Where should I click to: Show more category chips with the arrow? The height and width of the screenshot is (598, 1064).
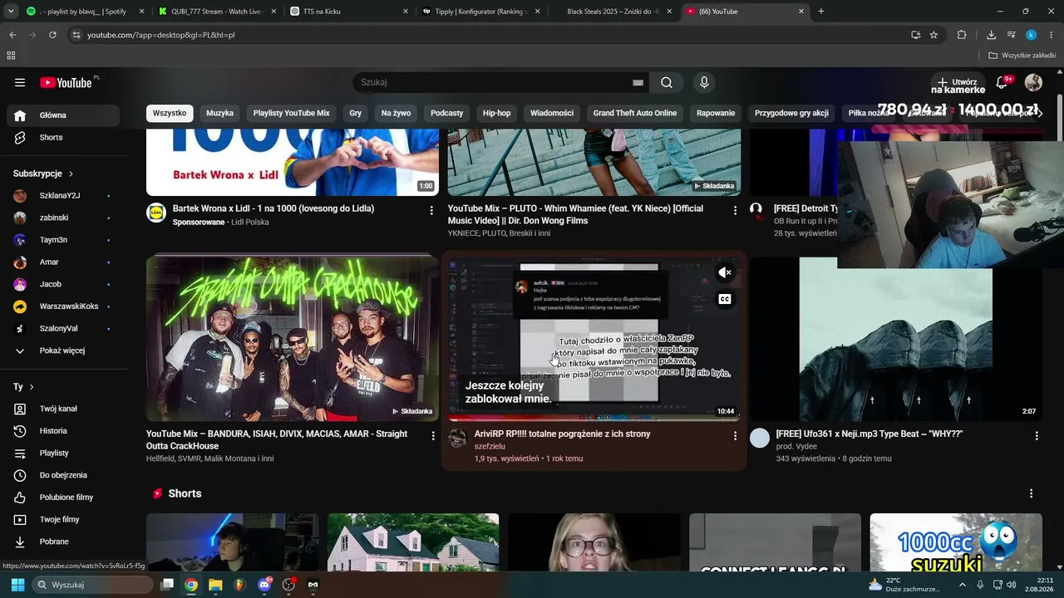pos(1039,113)
